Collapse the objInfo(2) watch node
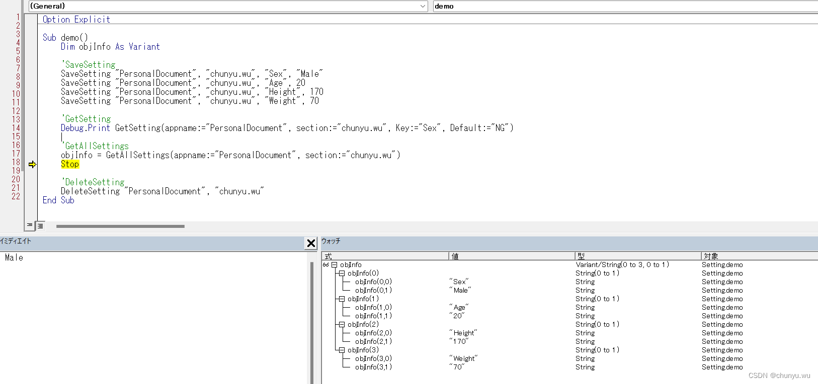Viewport: 818px width, 384px height. [x=342, y=324]
